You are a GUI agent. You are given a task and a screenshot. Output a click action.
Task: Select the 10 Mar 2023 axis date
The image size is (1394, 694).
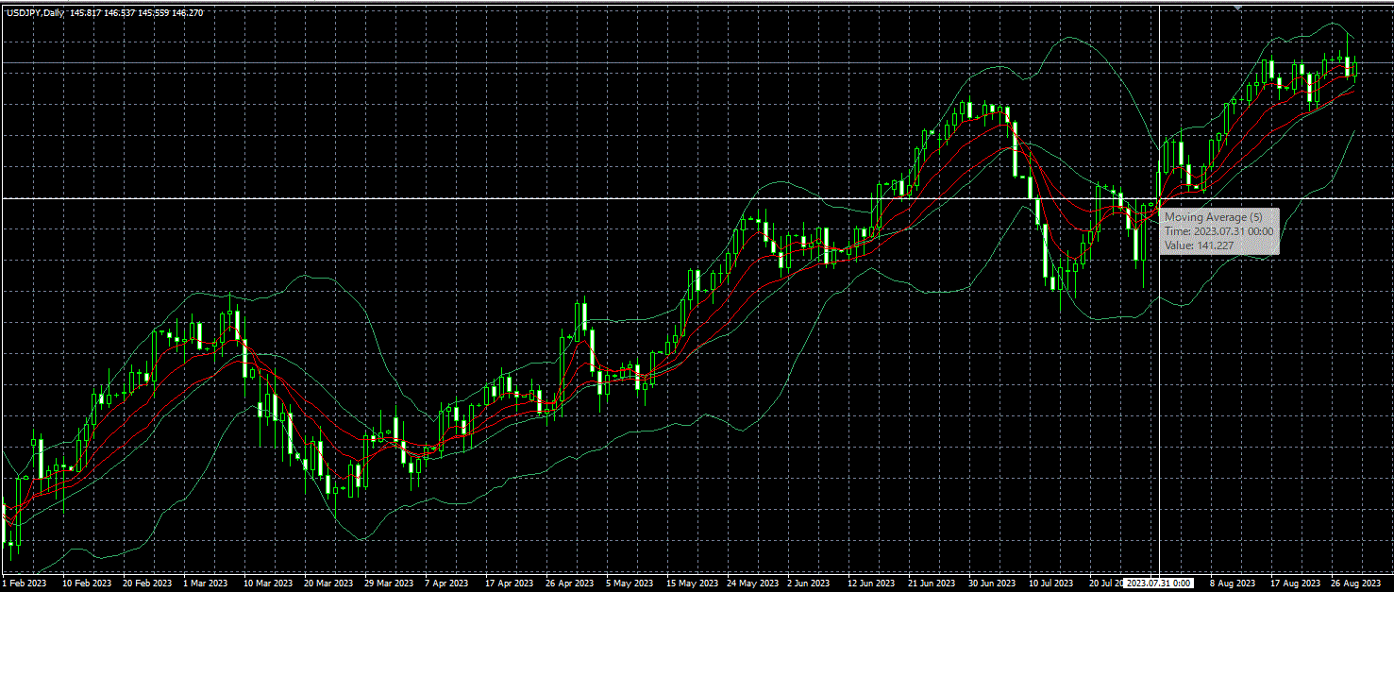(268, 584)
